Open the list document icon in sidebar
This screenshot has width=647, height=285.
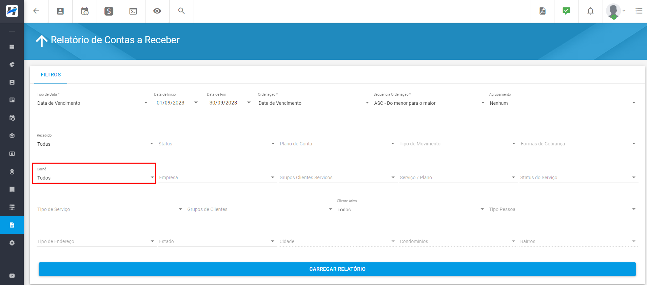point(12,189)
